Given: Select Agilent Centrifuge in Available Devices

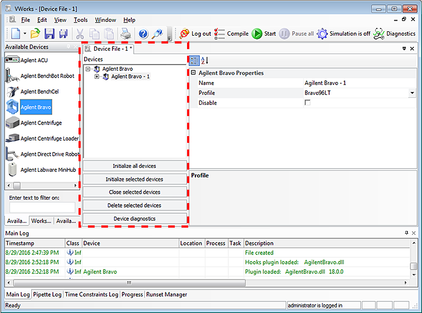Looking at the screenshot, I should (x=41, y=123).
